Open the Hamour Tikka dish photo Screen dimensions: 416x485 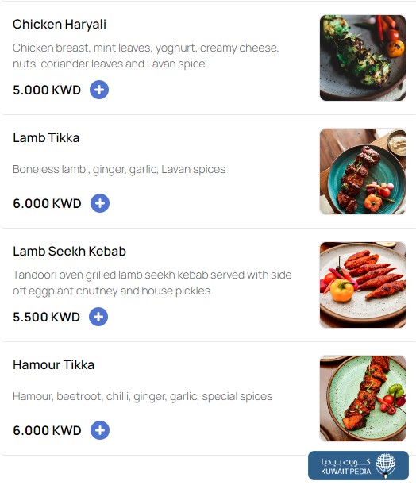(363, 398)
